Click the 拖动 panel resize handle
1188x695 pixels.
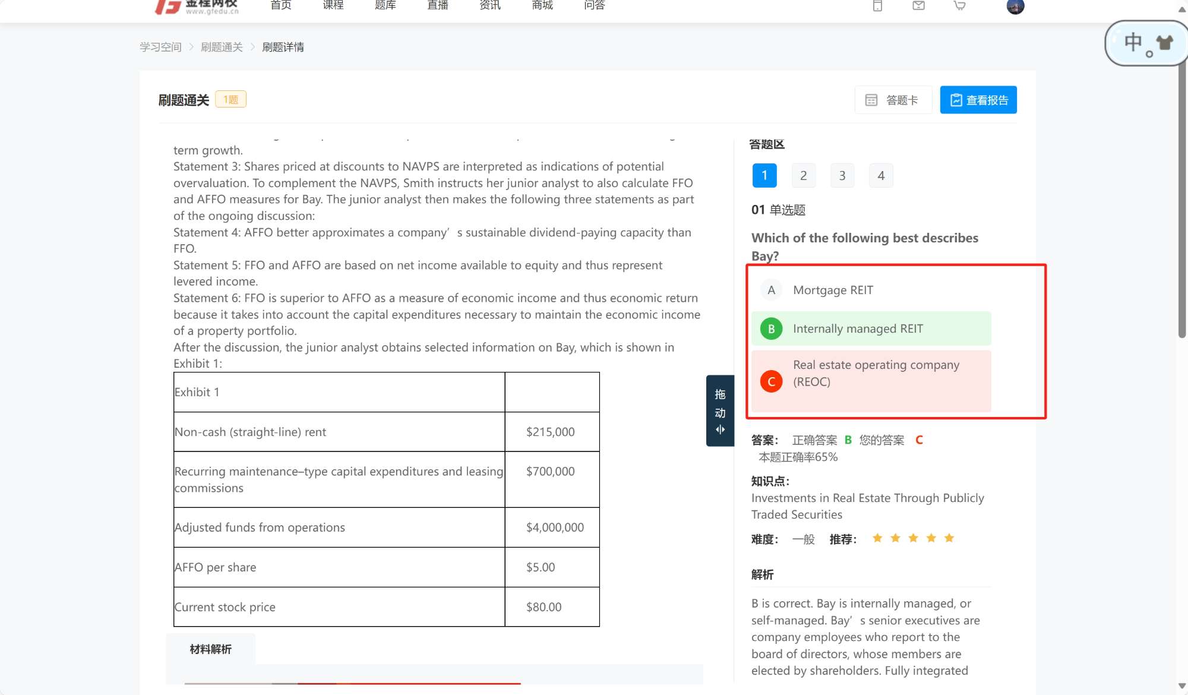720,411
